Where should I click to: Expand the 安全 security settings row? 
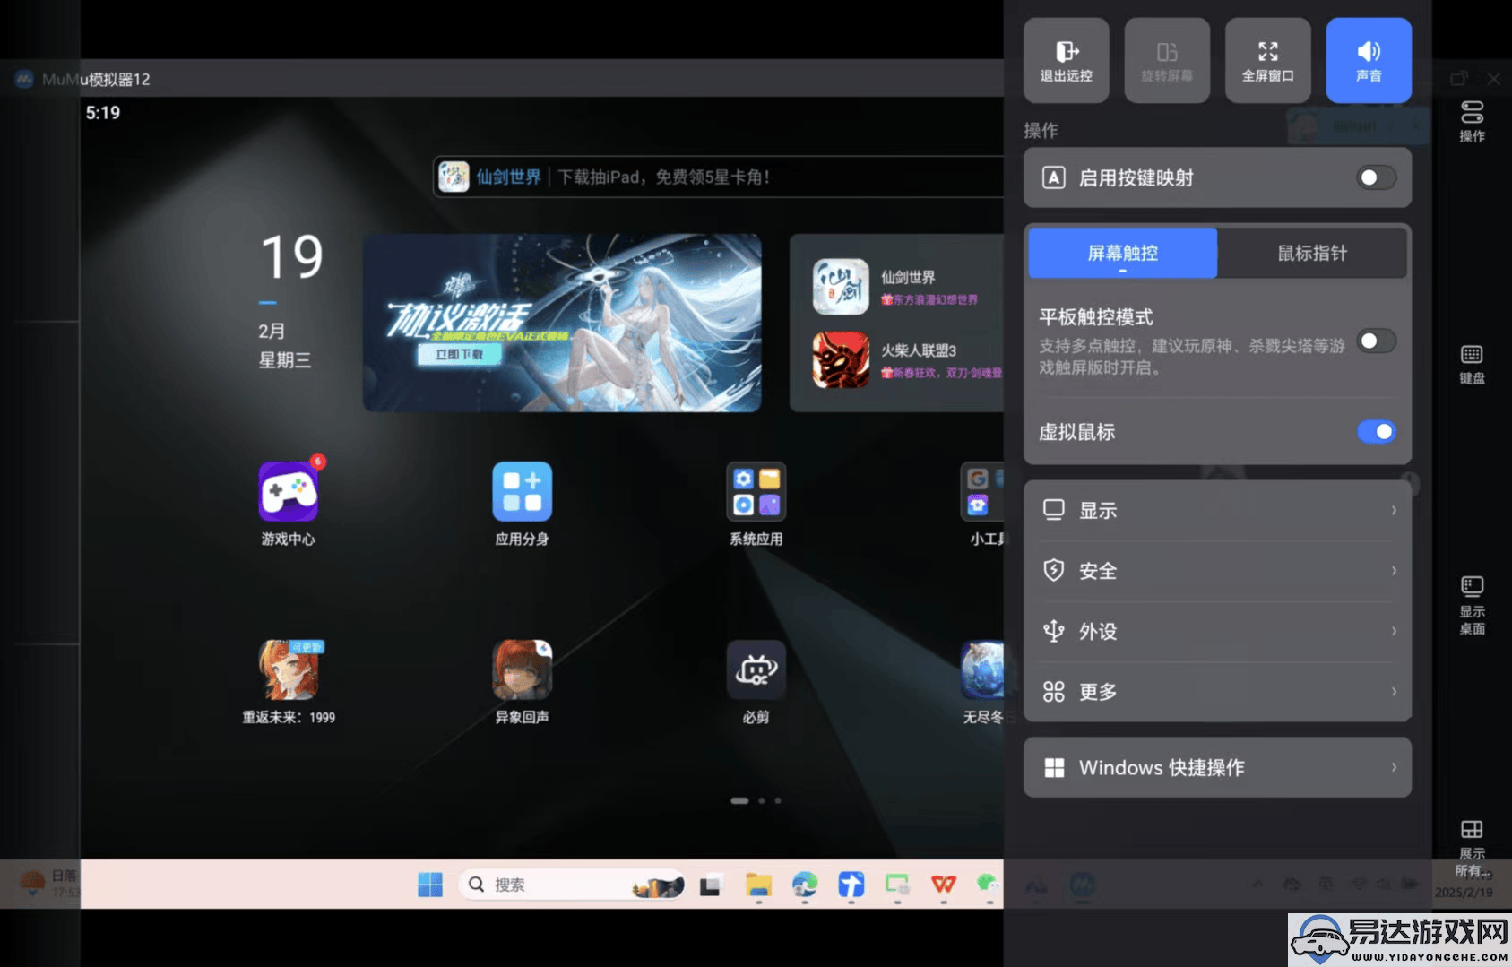click(x=1217, y=570)
